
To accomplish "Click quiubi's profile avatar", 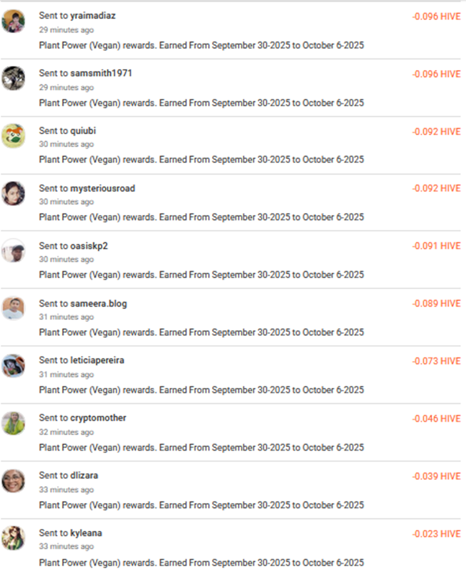I will click(x=13, y=136).
